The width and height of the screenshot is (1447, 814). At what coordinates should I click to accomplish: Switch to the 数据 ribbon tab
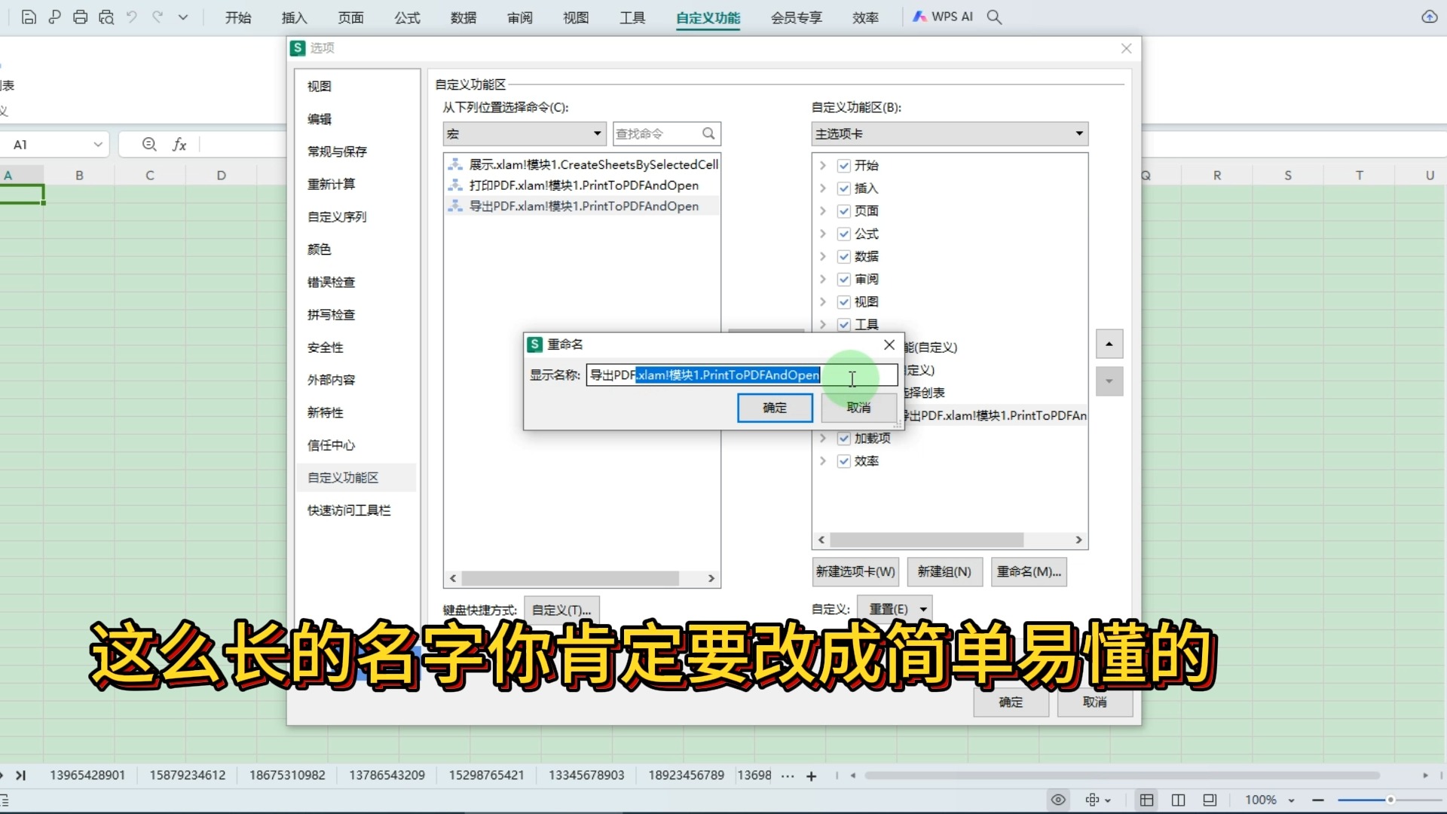point(463,17)
